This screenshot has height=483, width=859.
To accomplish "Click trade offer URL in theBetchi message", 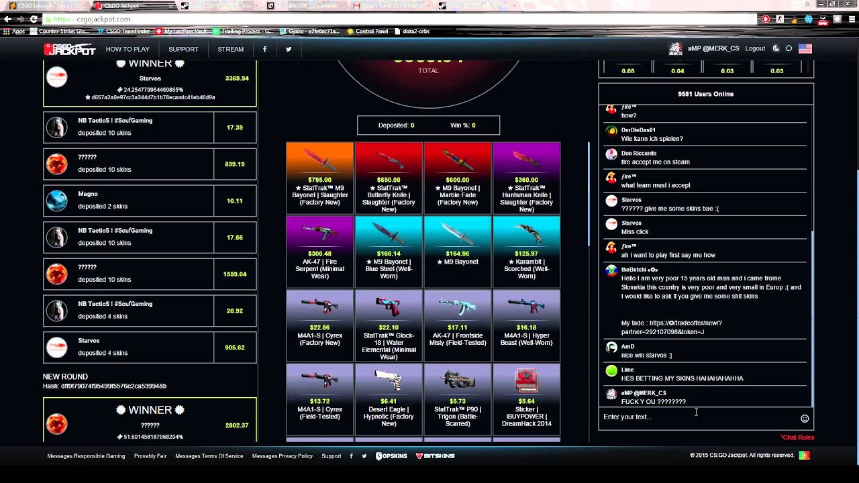I will [x=671, y=327].
